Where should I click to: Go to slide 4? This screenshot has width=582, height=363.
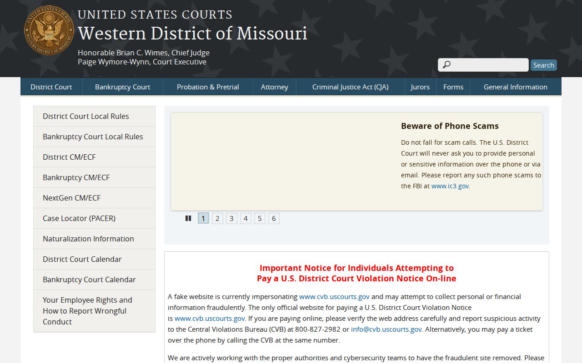point(246,218)
